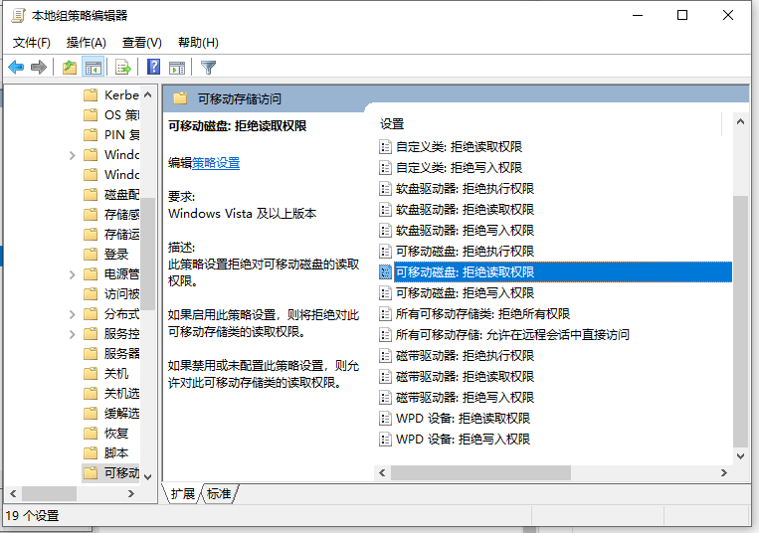Click settings list vertical scrollbar up arrow
The width and height of the screenshot is (759, 533).
(740, 122)
